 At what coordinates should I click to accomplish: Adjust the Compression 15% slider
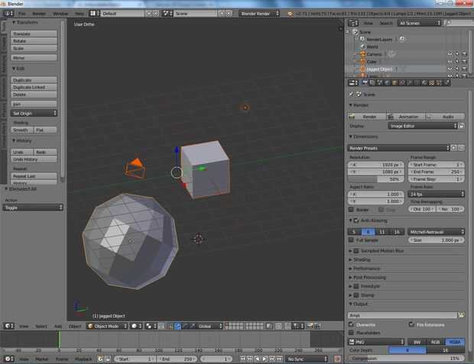(x=406, y=358)
